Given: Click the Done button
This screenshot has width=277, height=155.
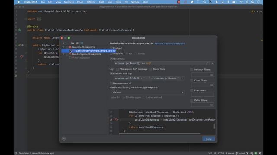Looking at the screenshot, I should (x=209, y=139).
